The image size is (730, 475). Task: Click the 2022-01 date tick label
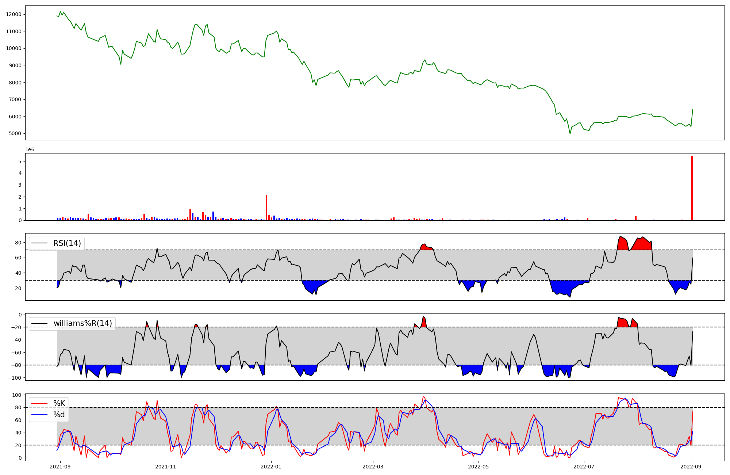[x=271, y=467]
